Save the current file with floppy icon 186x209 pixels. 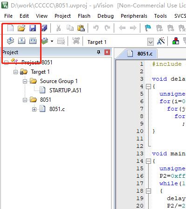(x=33, y=28)
